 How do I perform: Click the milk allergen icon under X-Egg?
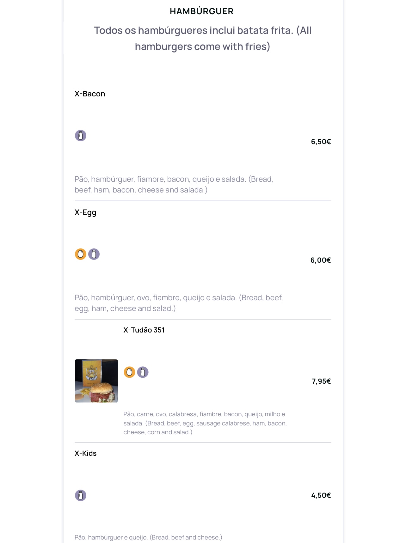94,254
